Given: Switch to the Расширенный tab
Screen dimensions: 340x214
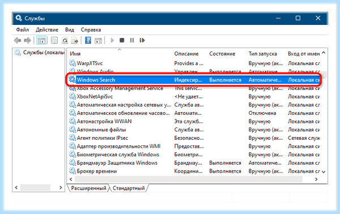Looking at the screenshot, I should pos(88,188).
